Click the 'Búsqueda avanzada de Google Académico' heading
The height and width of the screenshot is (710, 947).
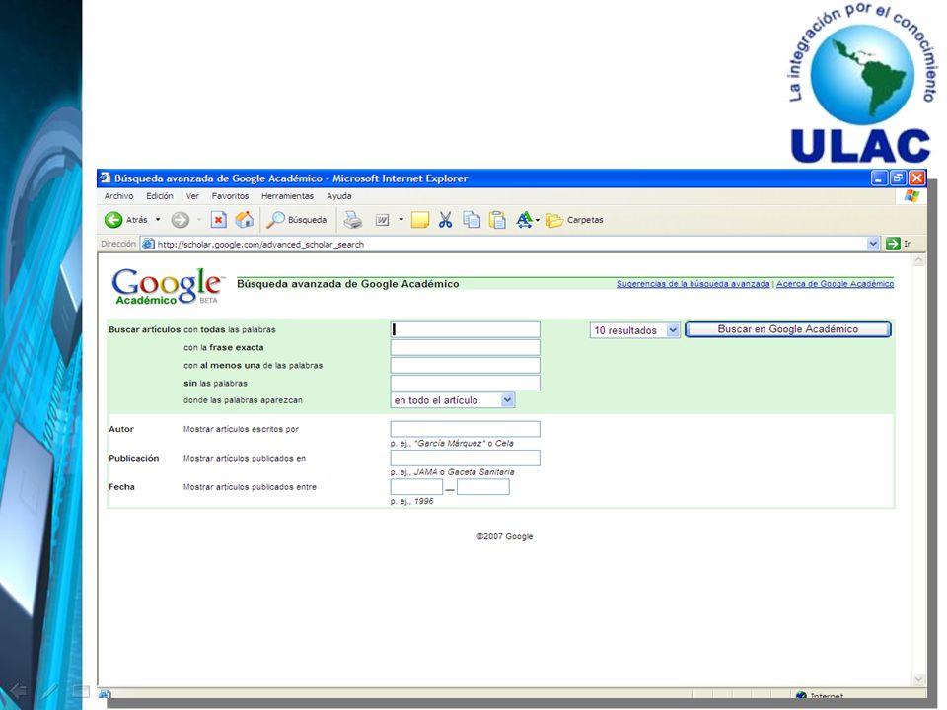[x=348, y=284]
